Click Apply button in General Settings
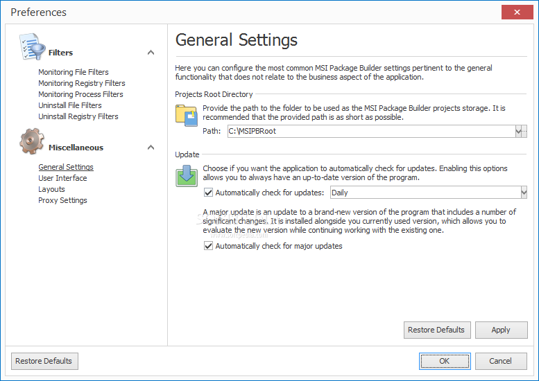Viewport: 539px width, 381px height. pos(501,330)
